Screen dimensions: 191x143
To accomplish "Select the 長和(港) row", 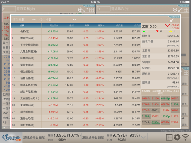I will point(76,31).
